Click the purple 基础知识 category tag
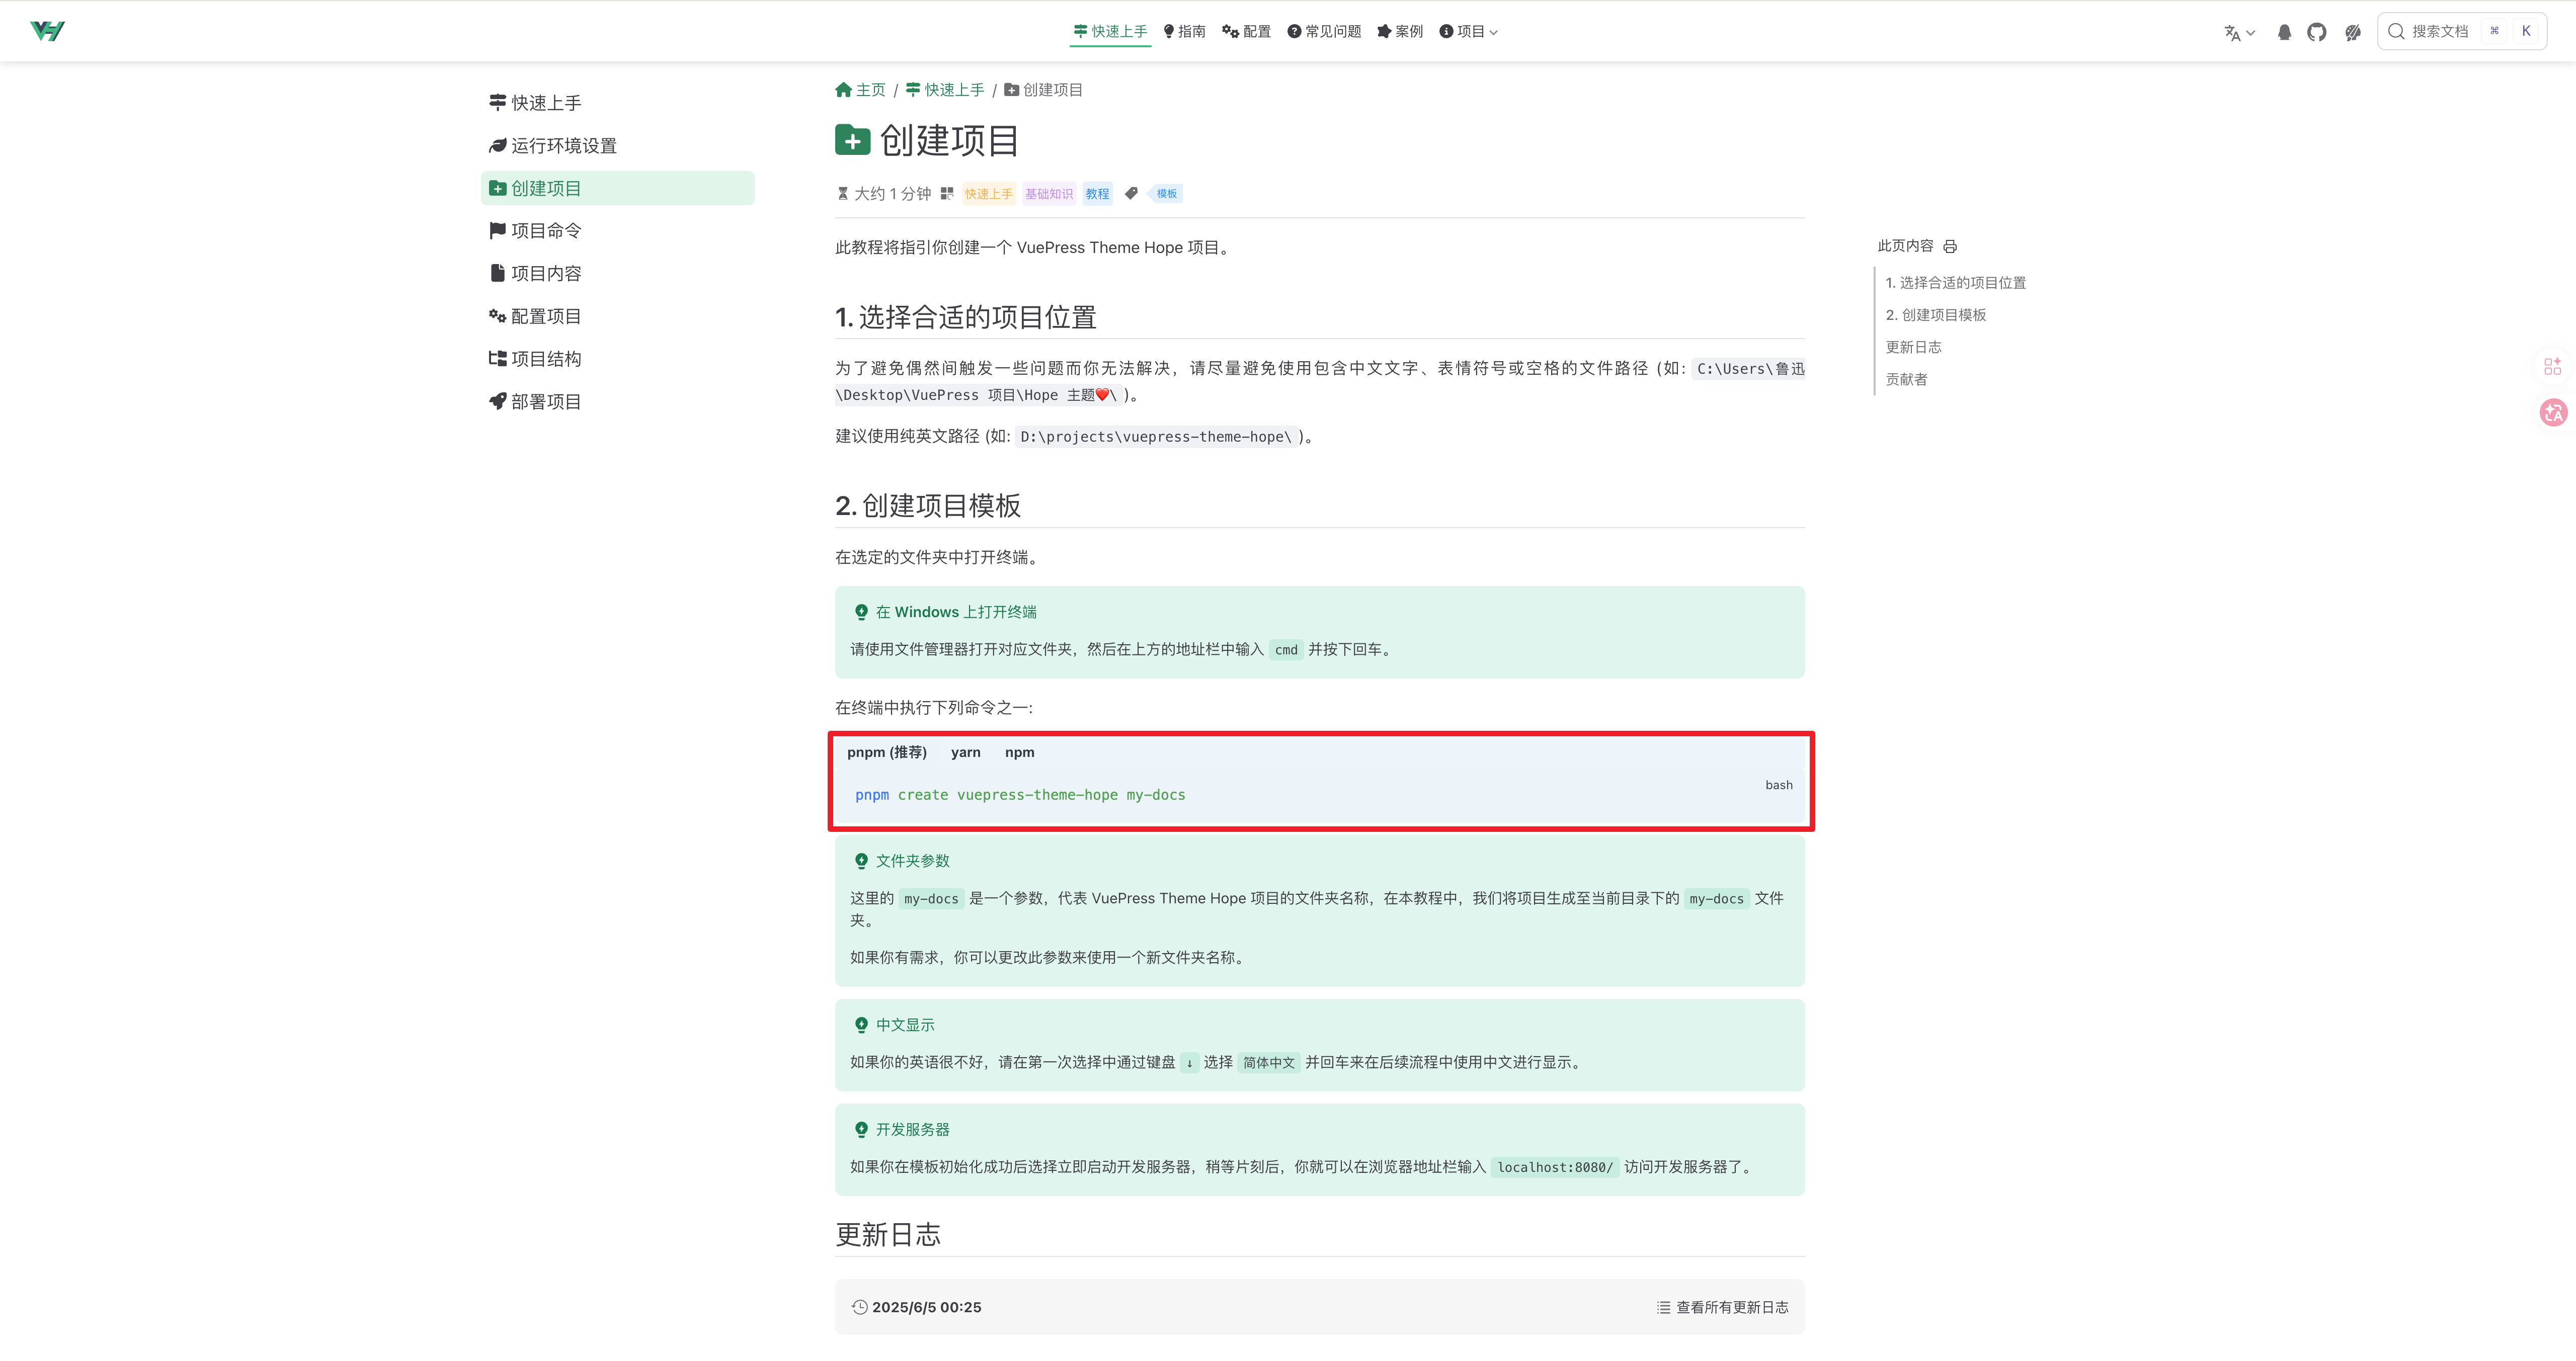Screen dimensions: 2576x1361 coord(1049,194)
